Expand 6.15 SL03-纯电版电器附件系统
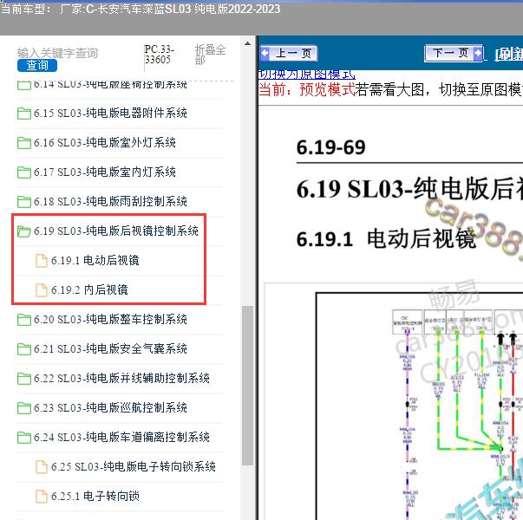The width and height of the screenshot is (523, 520). pos(110,114)
